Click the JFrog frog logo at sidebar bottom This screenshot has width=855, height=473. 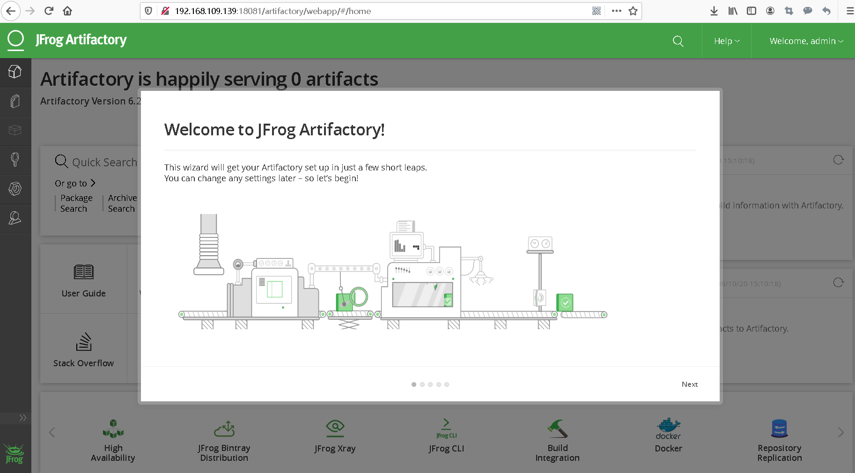(14, 454)
